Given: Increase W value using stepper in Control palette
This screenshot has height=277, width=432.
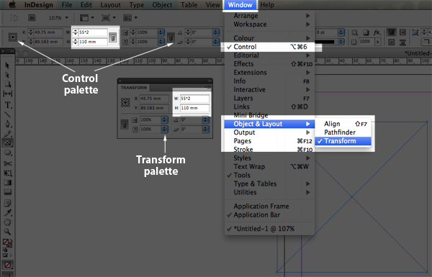Looking at the screenshot, I should pos(75,31).
